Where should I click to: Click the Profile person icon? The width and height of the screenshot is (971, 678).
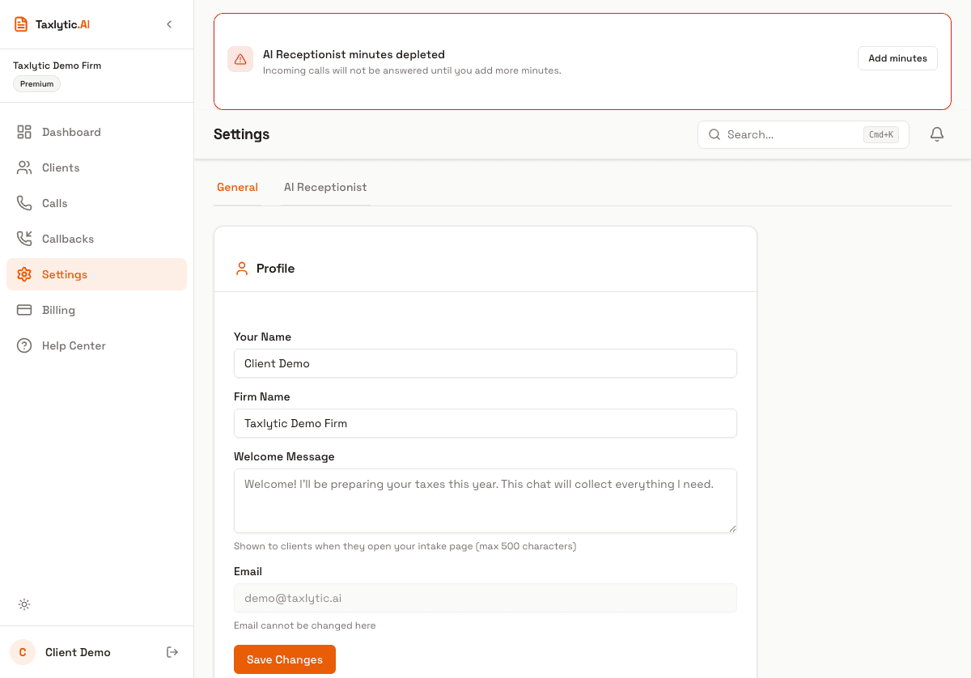click(242, 268)
